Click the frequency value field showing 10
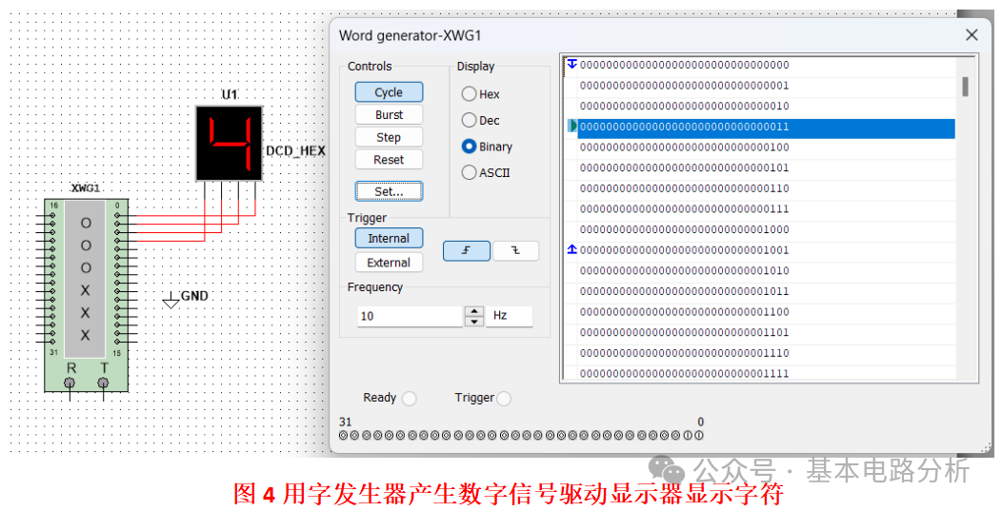The image size is (1002, 511). pyautogui.click(x=411, y=316)
